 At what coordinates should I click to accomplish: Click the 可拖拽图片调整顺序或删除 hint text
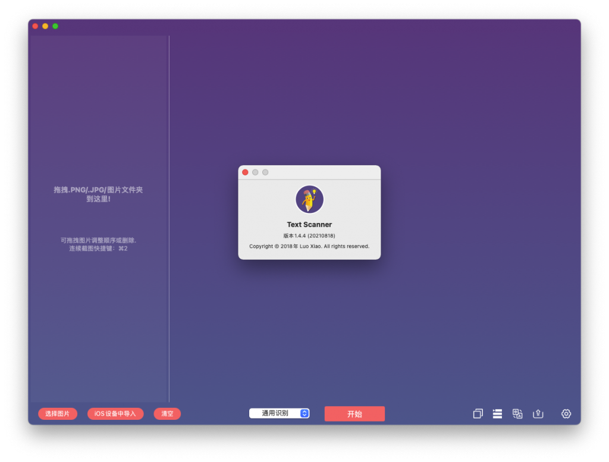click(98, 240)
